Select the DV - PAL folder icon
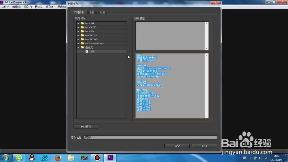The width and height of the screenshot is (288, 162). [82, 31]
